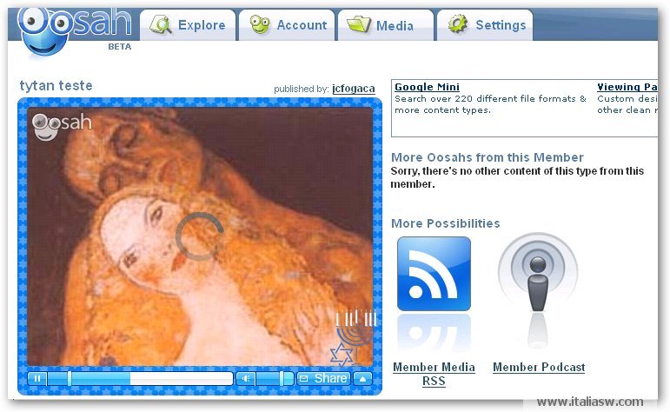Open the Member Podcast link

click(539, 367)
